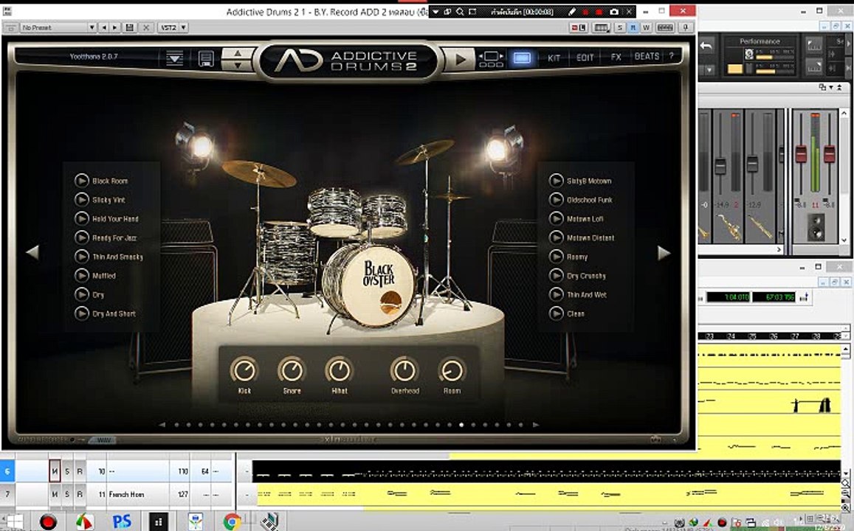Open the PS app from the taskbar
The width and height of the screenshot is (854, 531).
121,521
